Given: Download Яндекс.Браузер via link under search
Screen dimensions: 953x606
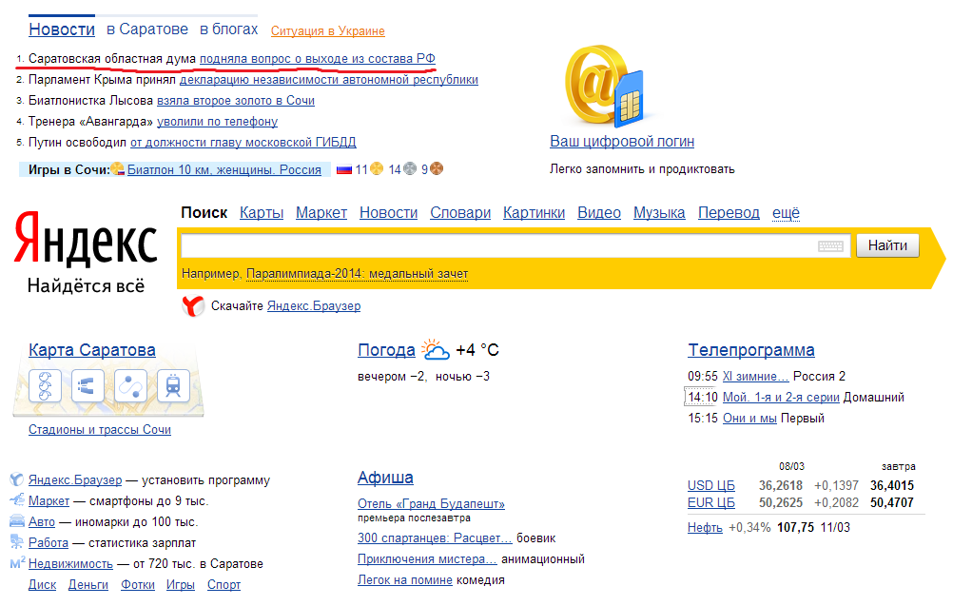Looking at the screenshot, I should tap(314, 305).
